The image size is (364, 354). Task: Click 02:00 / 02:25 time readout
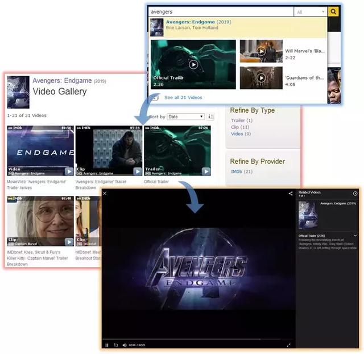(137, 345)
